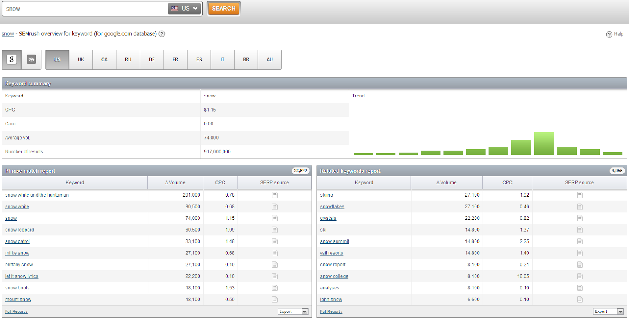Sort Phrase match report by Volume
Image resolution: width=629 pixels, height=318 pixels.
pyautogui.click(x=175, y=182)
